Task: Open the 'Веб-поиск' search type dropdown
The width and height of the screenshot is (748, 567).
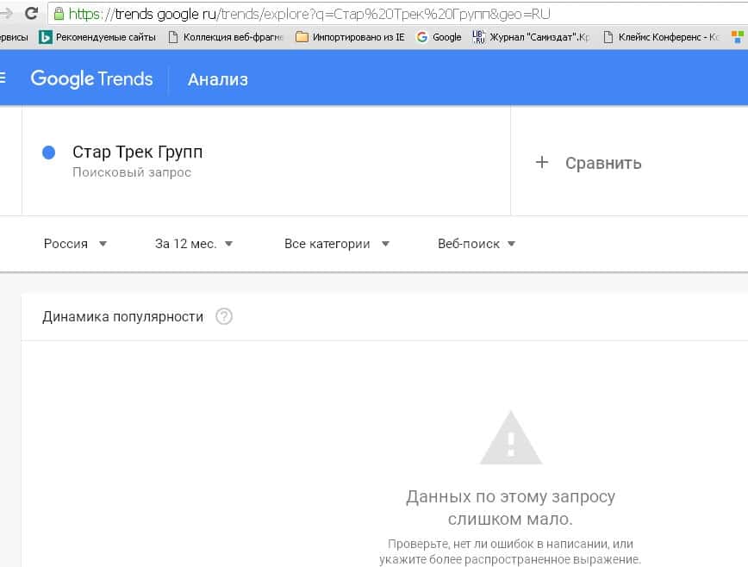Action: click(477, 244)
